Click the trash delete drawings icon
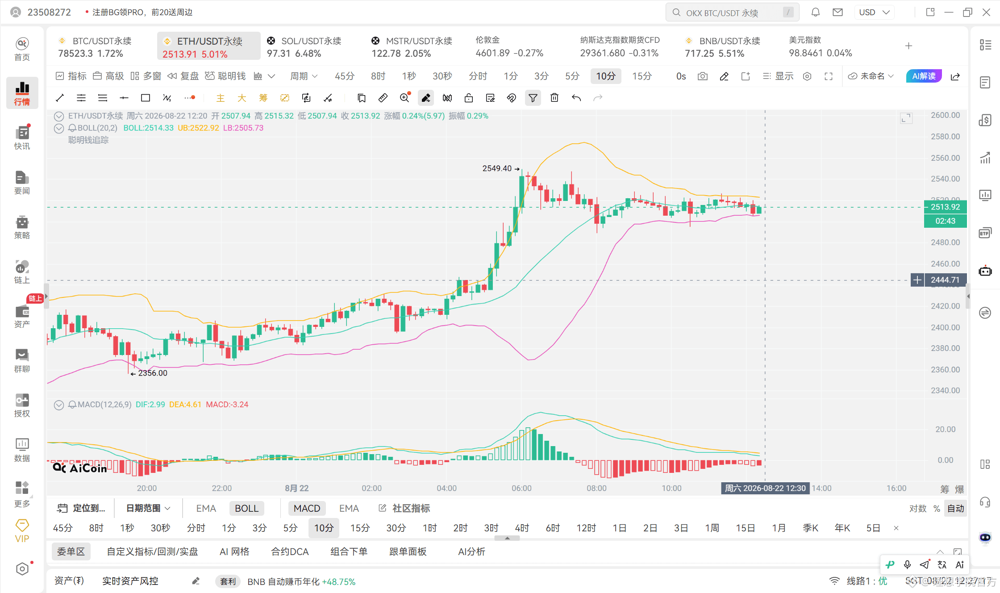1000x593 pixels. pos(554,98)
